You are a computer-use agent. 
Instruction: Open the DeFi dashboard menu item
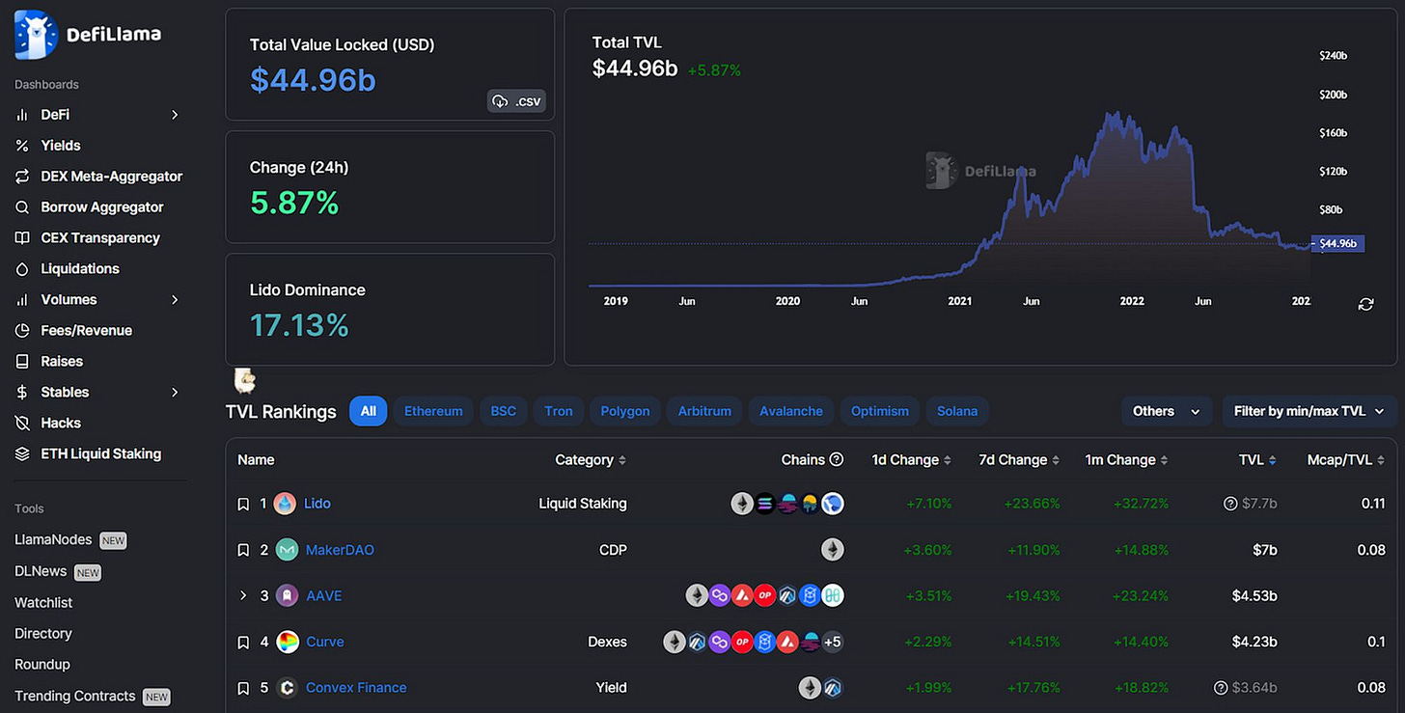[x=55, y=115]
